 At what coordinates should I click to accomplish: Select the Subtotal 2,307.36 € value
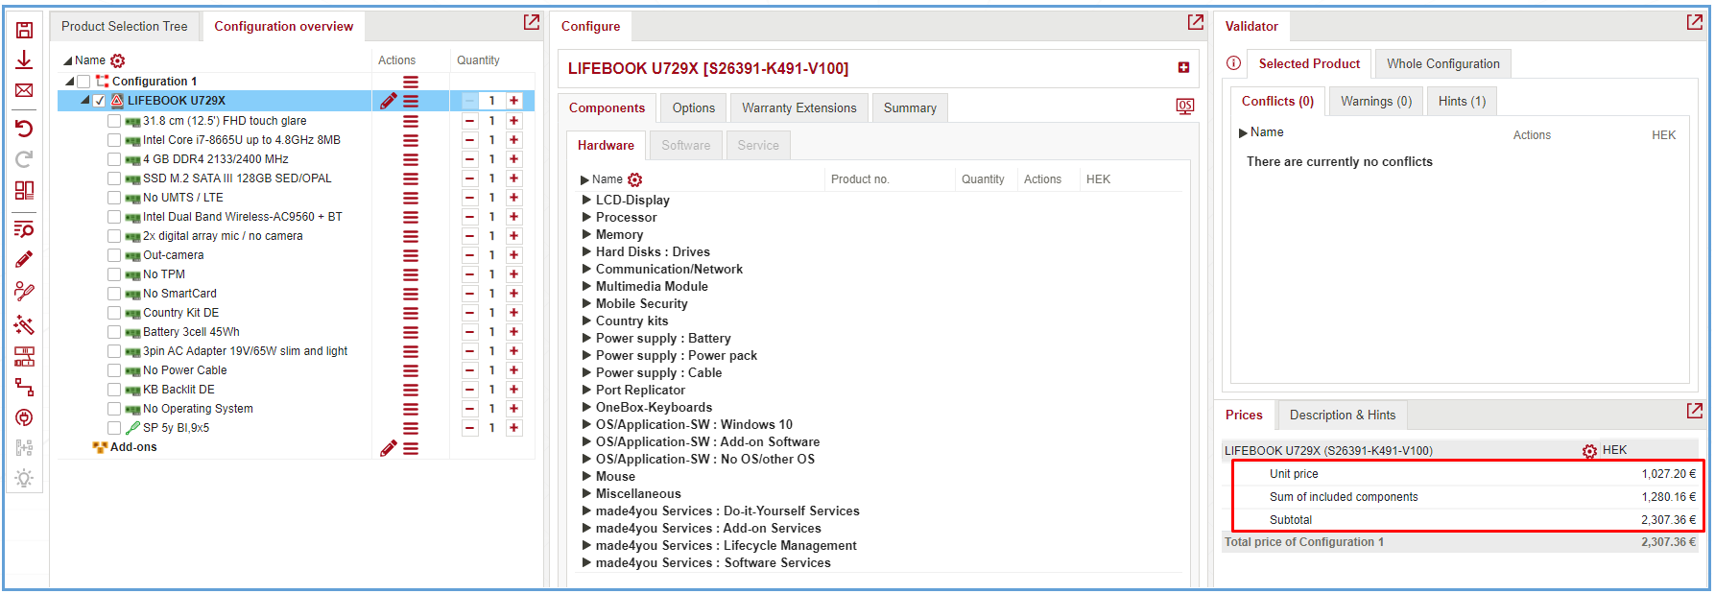[x=1668, y=520]
